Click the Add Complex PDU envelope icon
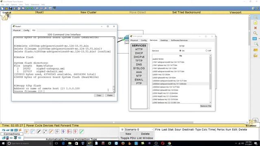 coord(256,56)
